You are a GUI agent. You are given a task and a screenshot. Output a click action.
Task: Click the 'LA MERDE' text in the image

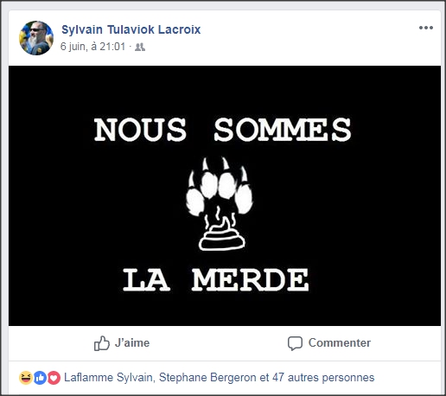(216, 280)
